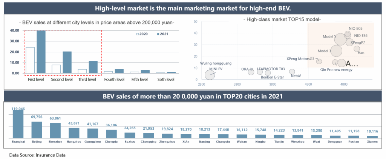Viewport: 386px width, 159px height.
Task: Click the 'LEAPMOTOR T03' label
Action: [271, 69]
